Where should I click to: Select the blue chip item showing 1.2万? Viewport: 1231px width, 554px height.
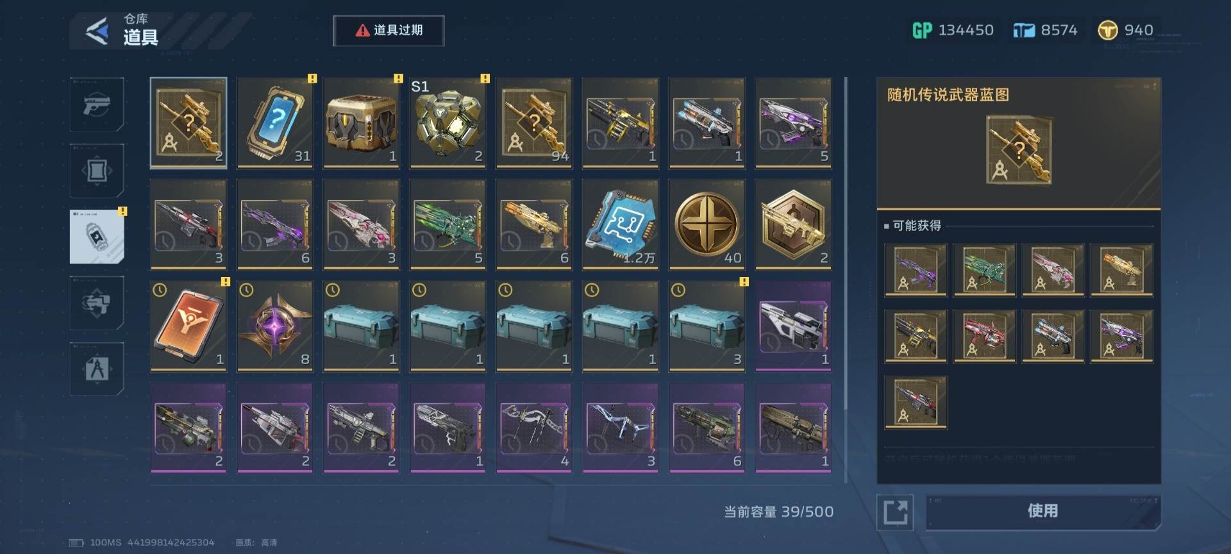pyautogui.click(x=620, y=224)
